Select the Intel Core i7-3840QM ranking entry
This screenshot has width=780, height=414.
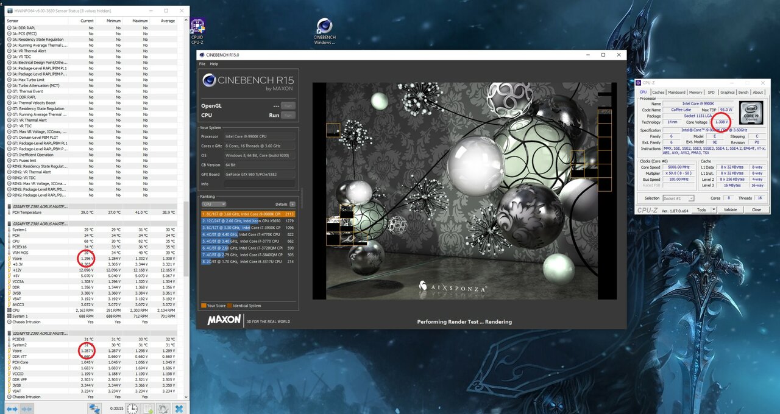click(248, 254)
